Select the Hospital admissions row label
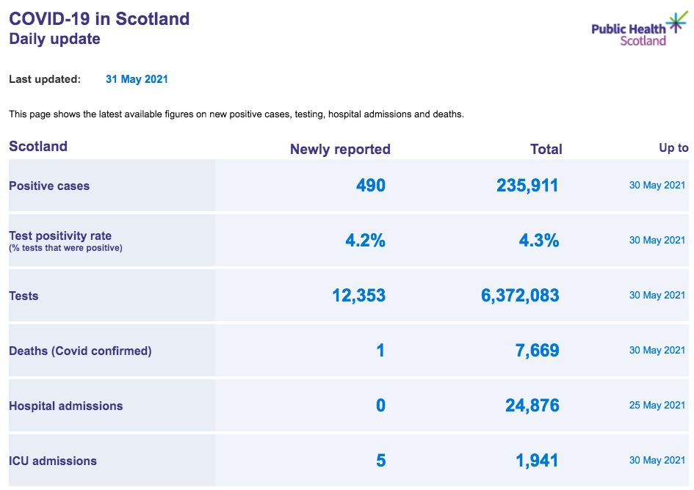 (66, 406)
